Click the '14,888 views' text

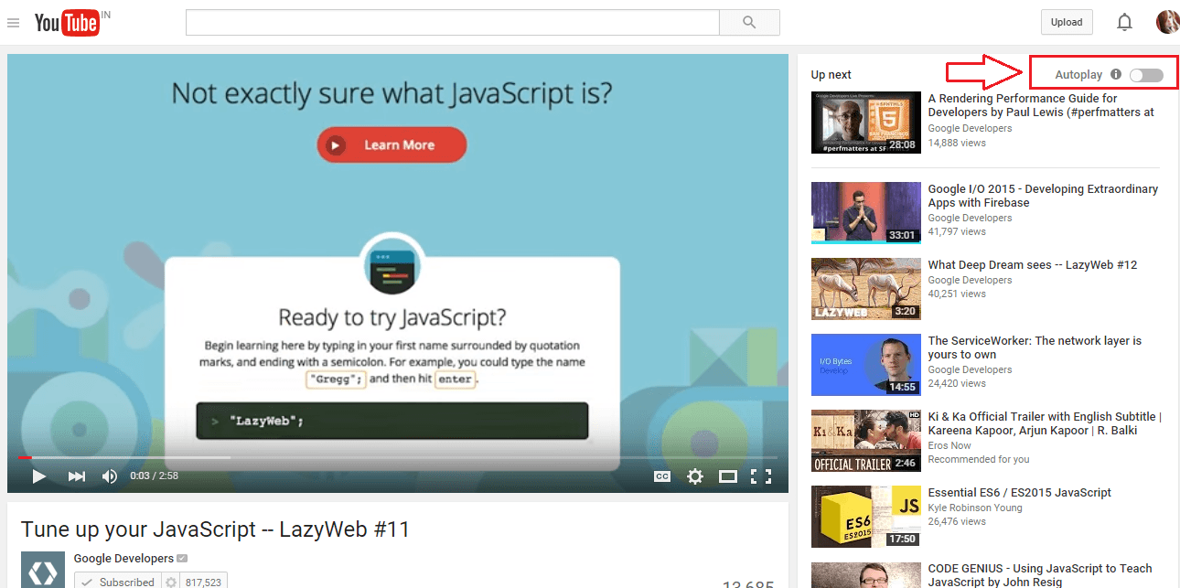957,143
